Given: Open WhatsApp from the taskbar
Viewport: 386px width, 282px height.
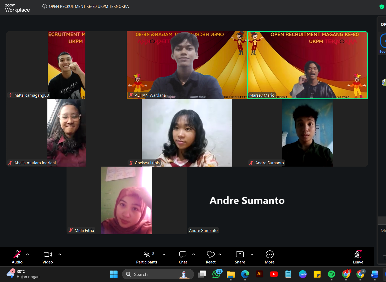Looking at the screenshot, I should coord(216,274).
